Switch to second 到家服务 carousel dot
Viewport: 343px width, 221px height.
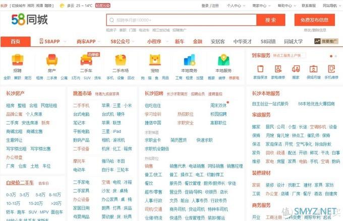[x=336, y=56]
